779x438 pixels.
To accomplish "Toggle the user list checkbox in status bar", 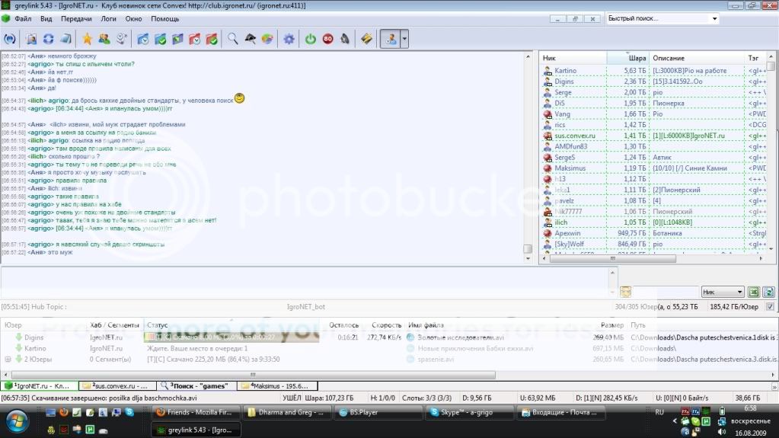I will (x=770, y=306).
